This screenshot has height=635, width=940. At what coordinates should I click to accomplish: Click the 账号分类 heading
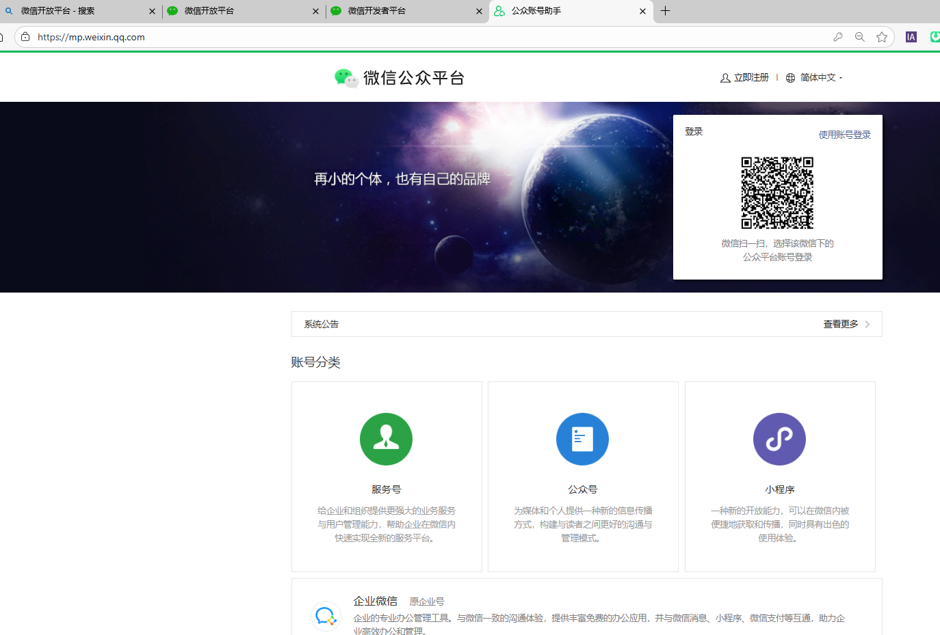pos(315,362)
